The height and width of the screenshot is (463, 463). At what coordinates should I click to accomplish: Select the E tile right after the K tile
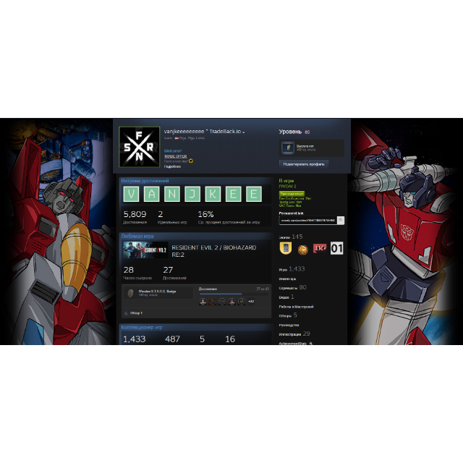click(233, 194)
